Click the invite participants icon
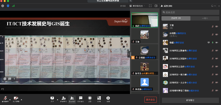This screenshot has width=221, height=105. tap(63, 99)
